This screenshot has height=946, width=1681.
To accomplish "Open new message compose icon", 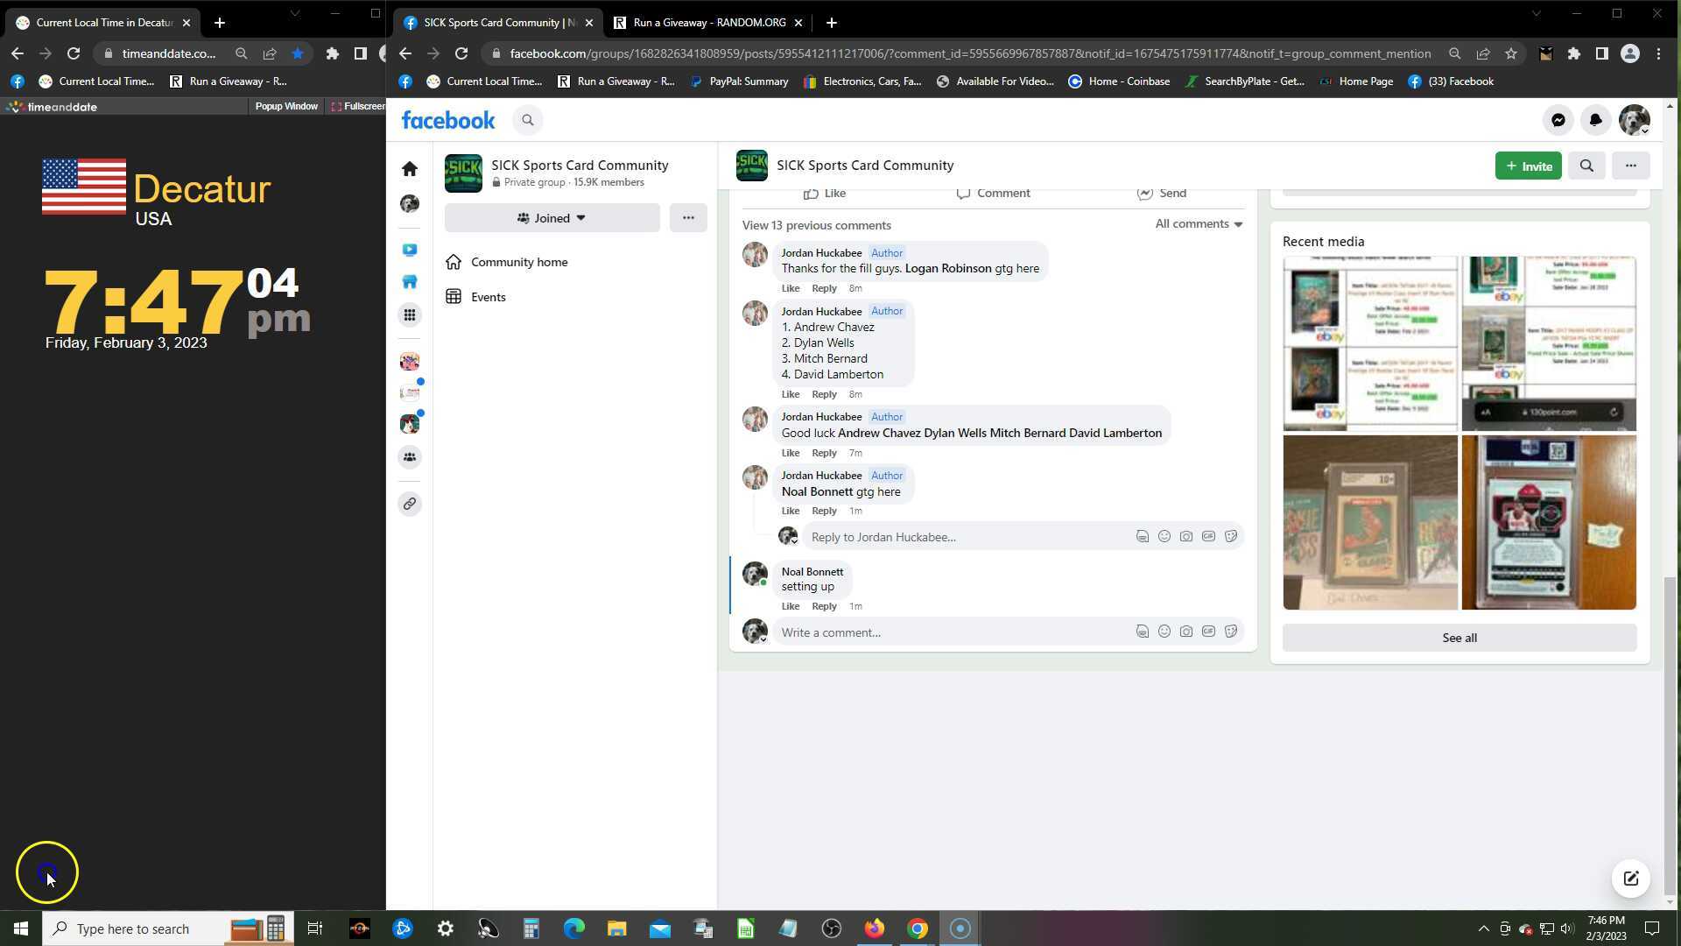I will [x=1630, y=879].
